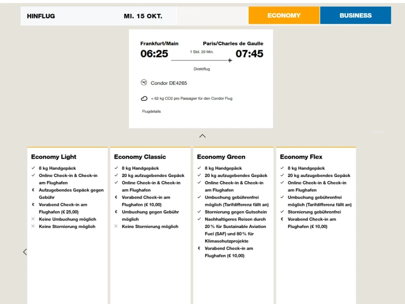Switch to the Business tab
The image size is (405, 304).
tap(355, 15)
